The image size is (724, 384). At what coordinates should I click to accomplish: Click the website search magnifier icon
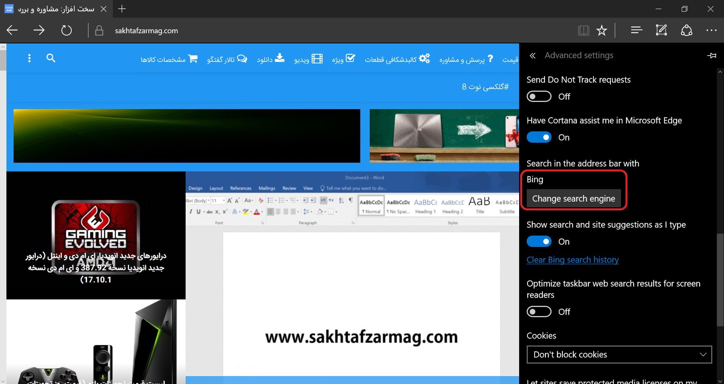coord(51,58)
